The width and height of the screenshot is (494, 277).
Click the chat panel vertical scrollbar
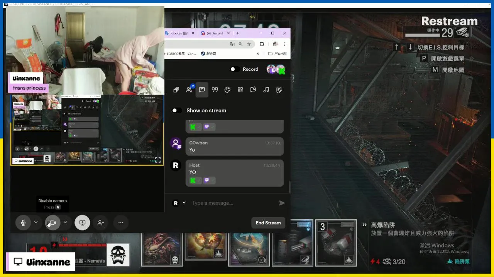(x=289, y=187)
